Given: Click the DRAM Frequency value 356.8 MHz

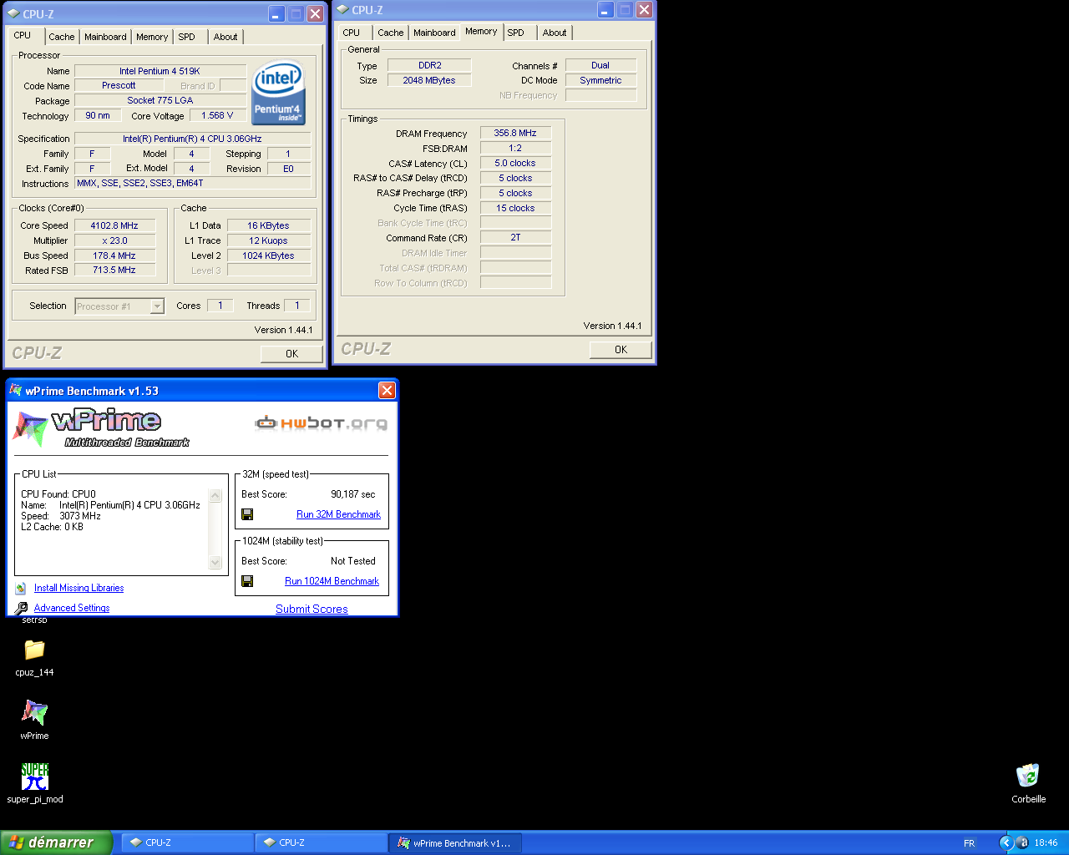Looking at the screenshot, I should click(515, 133).
